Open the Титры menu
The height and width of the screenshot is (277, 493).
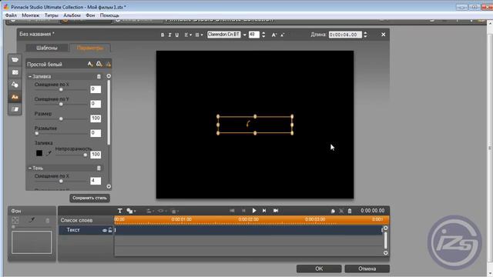(x=52, y=15)
